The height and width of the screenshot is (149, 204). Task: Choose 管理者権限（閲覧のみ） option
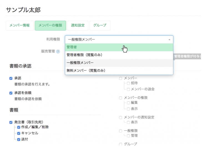119,55
